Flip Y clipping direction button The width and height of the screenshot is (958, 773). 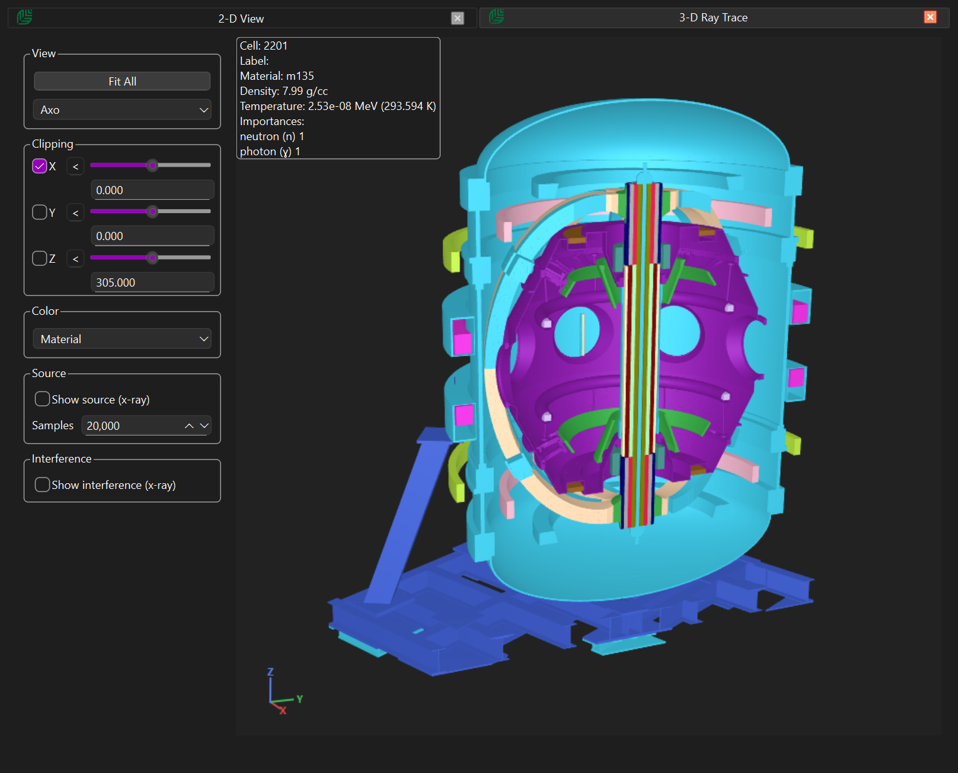pos(75,212)
